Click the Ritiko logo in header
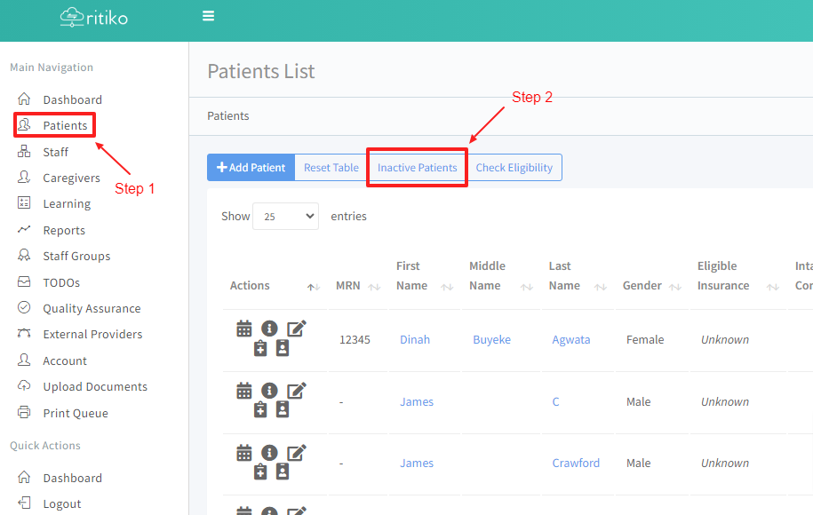This screenshot has height=515, width=813. pyautogui.click(x=94, y=17)
